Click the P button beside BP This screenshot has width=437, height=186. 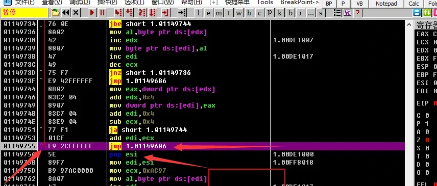click(343, 4)
